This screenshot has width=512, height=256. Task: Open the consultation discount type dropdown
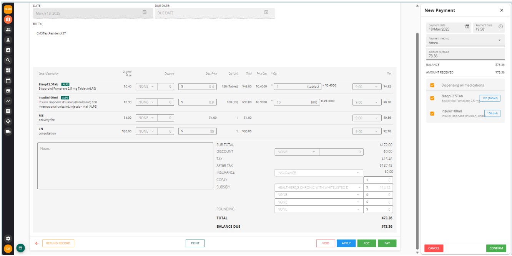[146, 131]
